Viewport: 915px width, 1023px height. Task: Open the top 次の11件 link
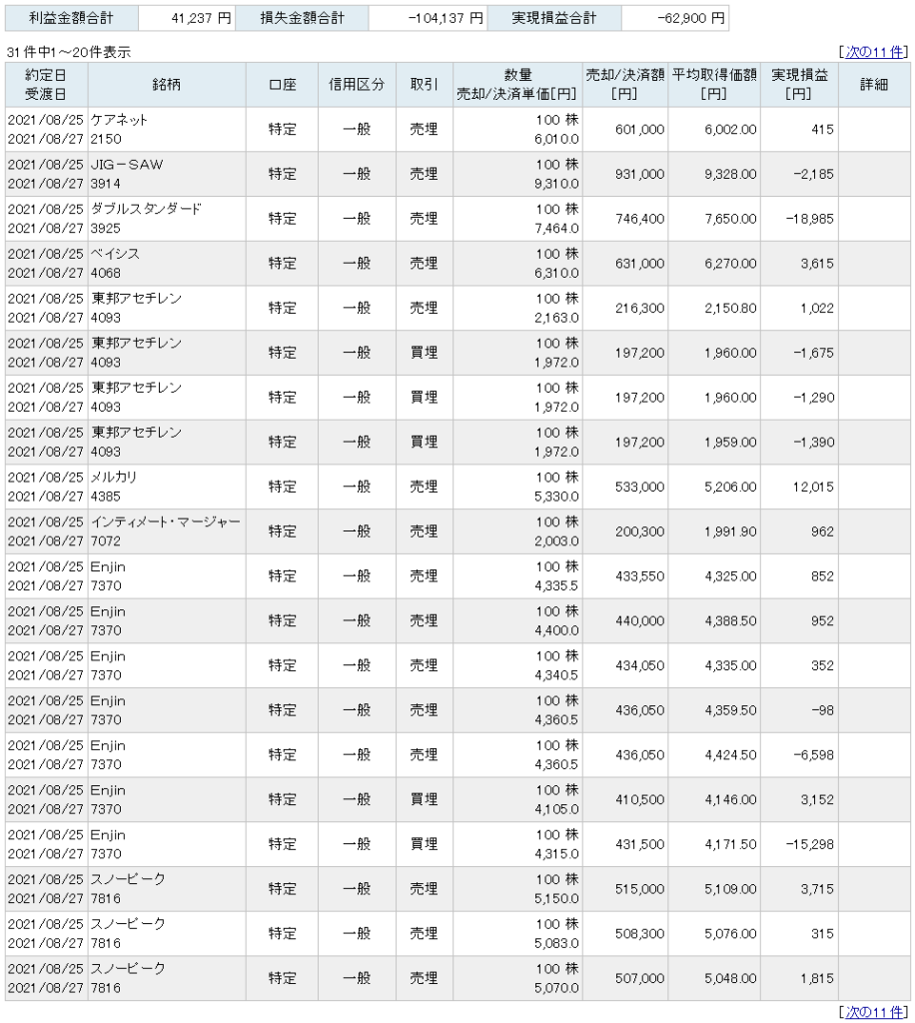875,52
